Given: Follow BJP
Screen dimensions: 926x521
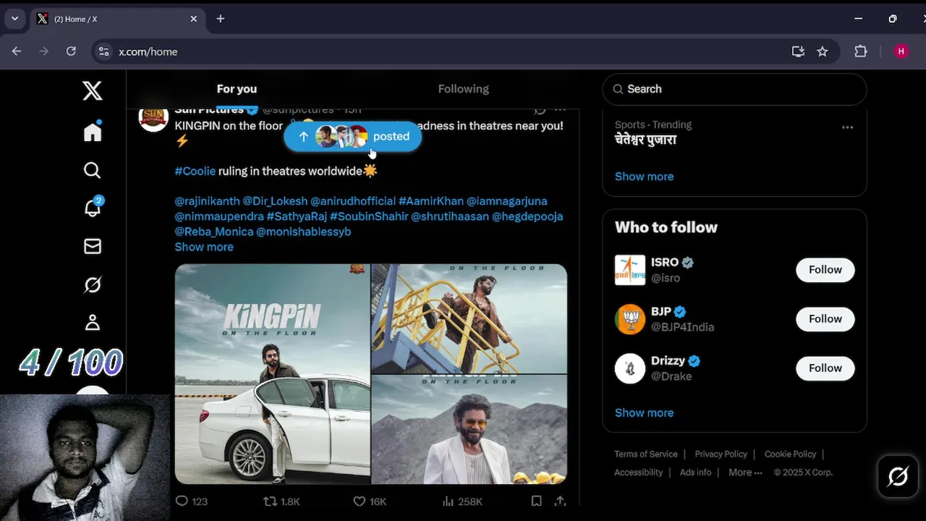Looking at the screenshot, I should (825, 319).
